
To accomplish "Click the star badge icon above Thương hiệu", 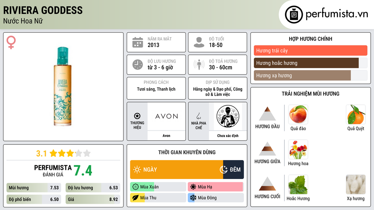I will pyautogui.click(x=137, y=116).
